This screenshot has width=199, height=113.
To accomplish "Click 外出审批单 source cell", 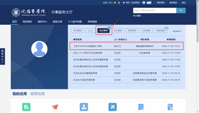I will [145, 53].
